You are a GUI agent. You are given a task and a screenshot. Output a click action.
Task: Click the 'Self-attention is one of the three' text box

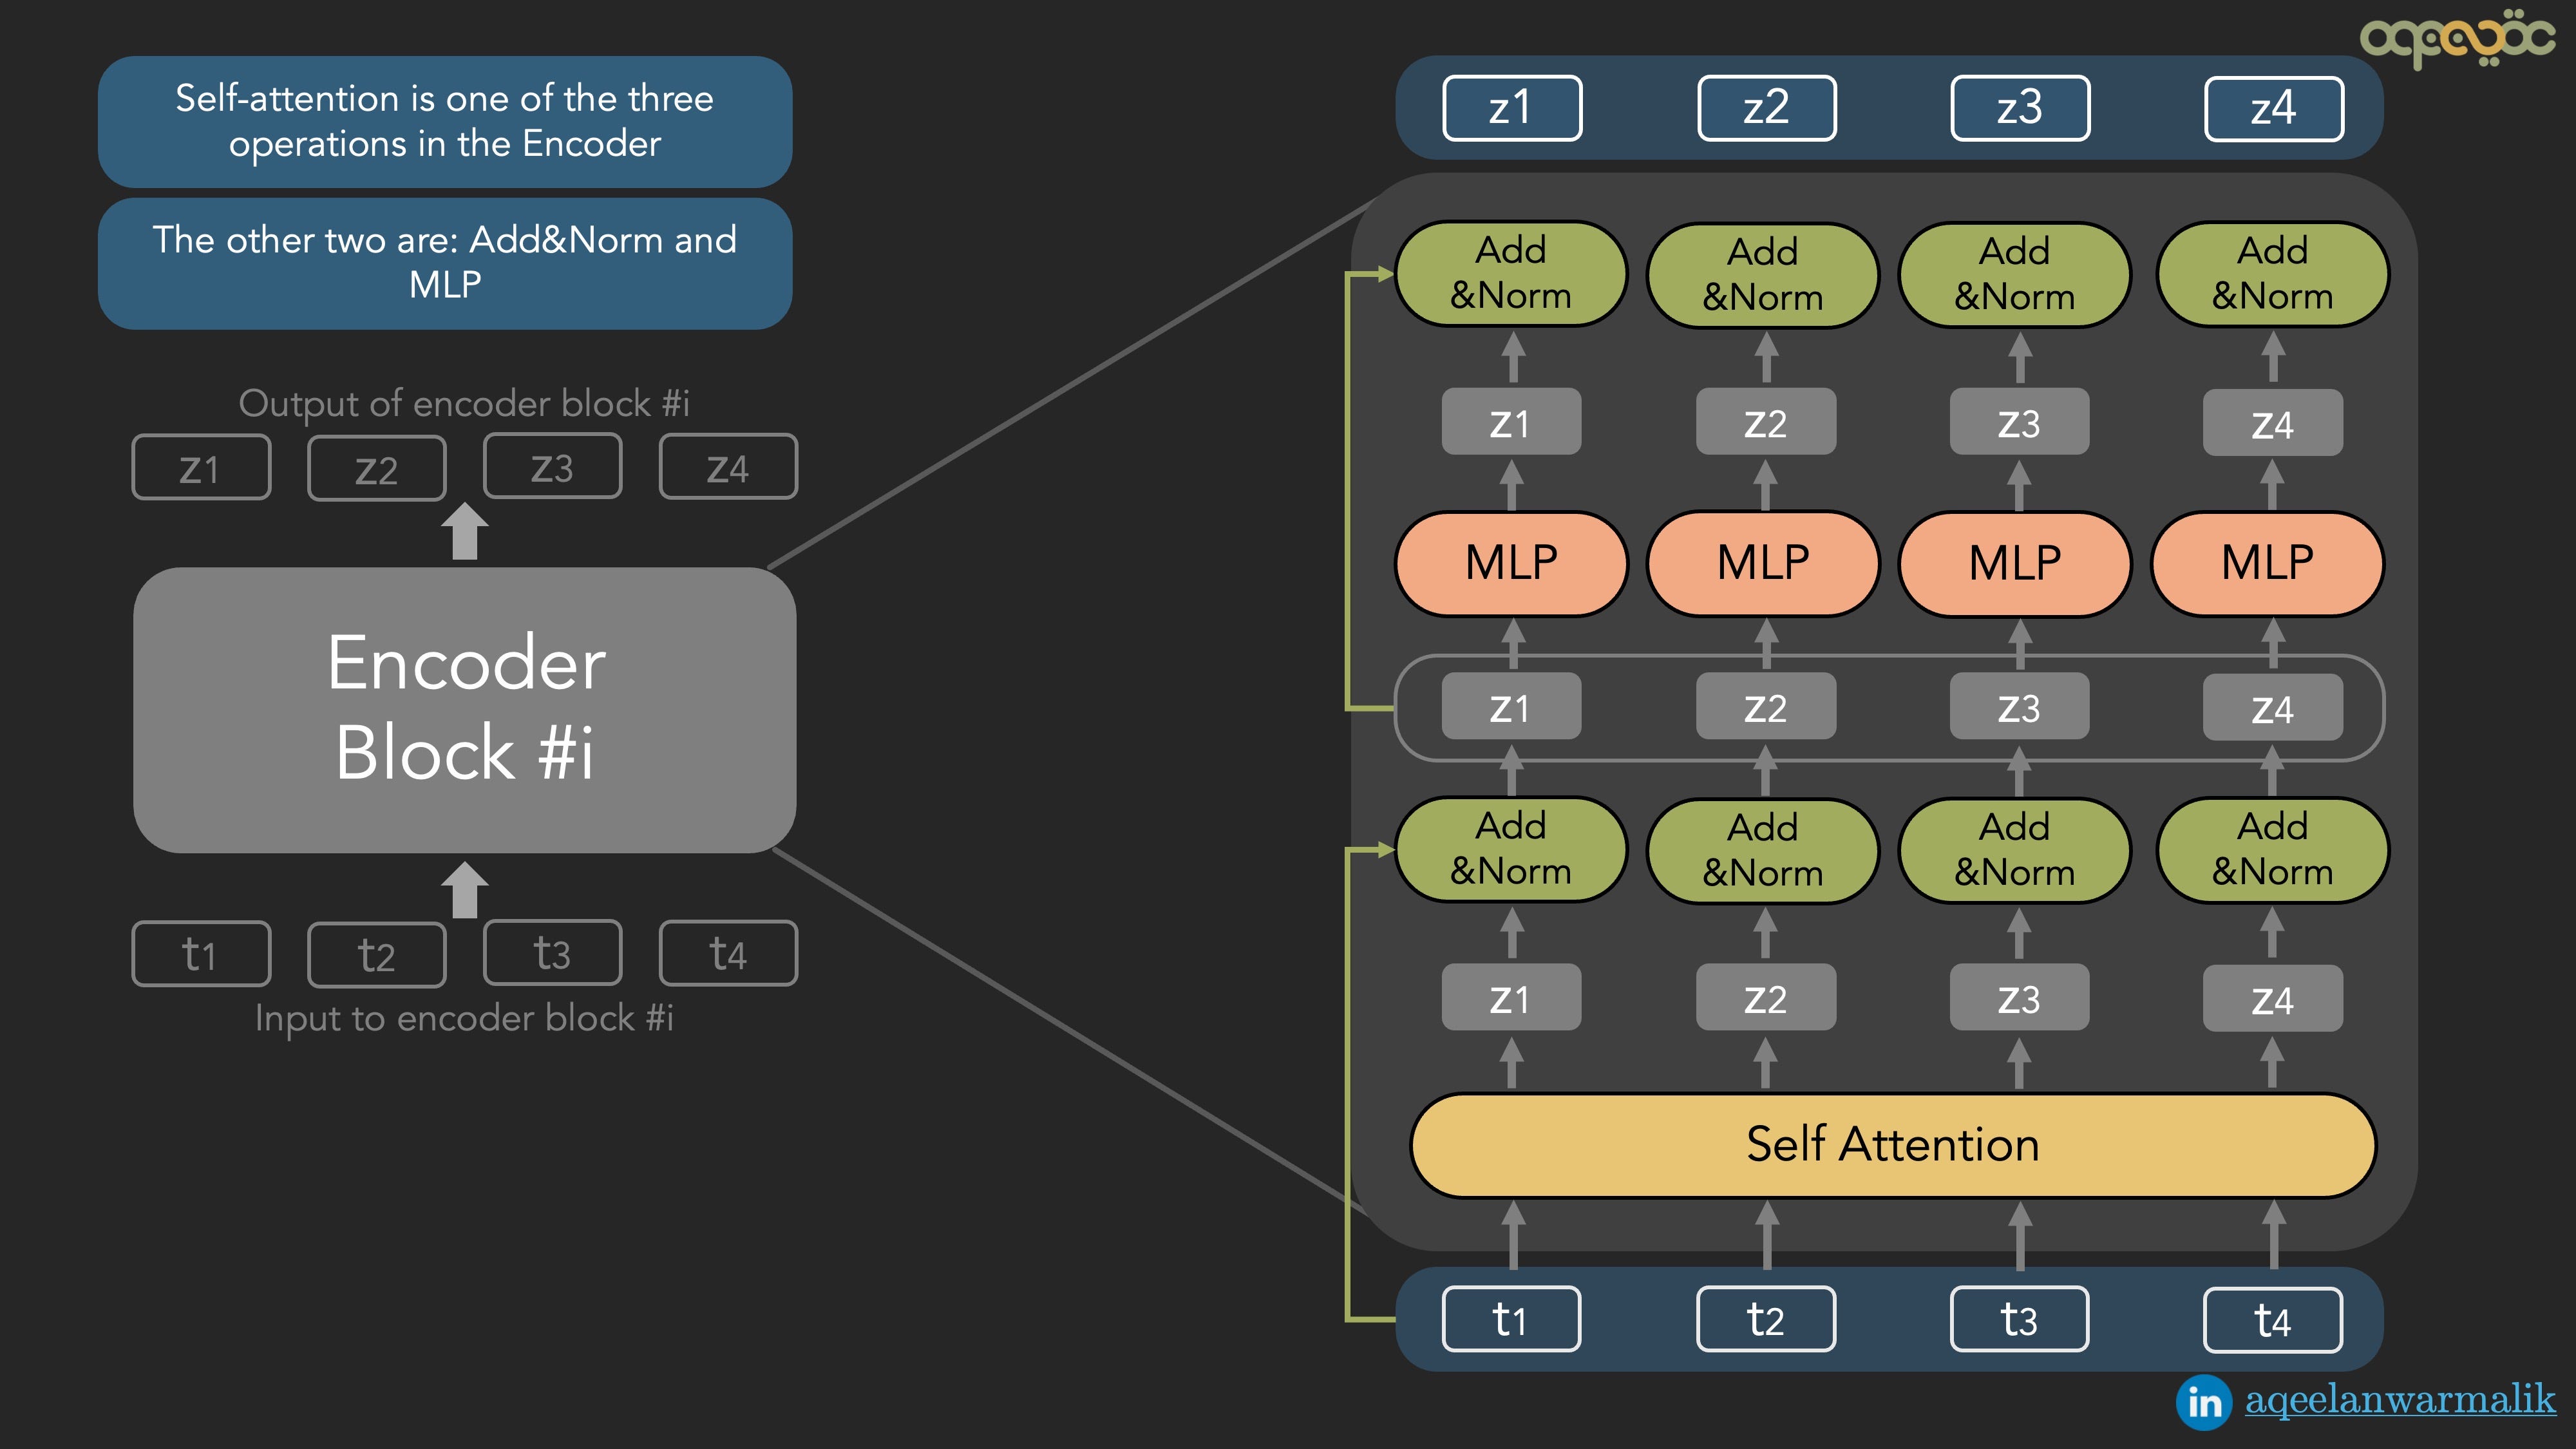coord(444,121)
